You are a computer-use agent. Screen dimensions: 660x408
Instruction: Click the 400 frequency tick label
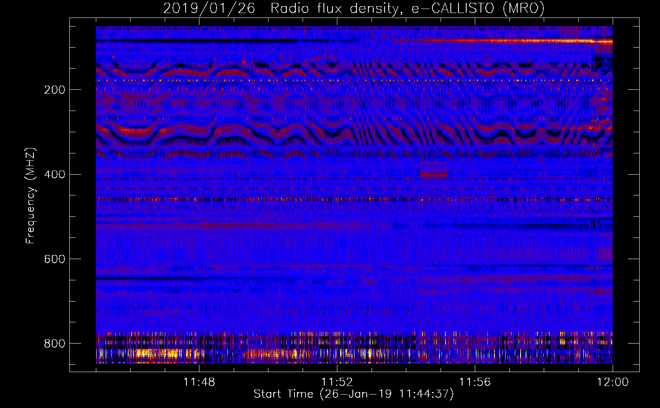click(x=55, y=174)
